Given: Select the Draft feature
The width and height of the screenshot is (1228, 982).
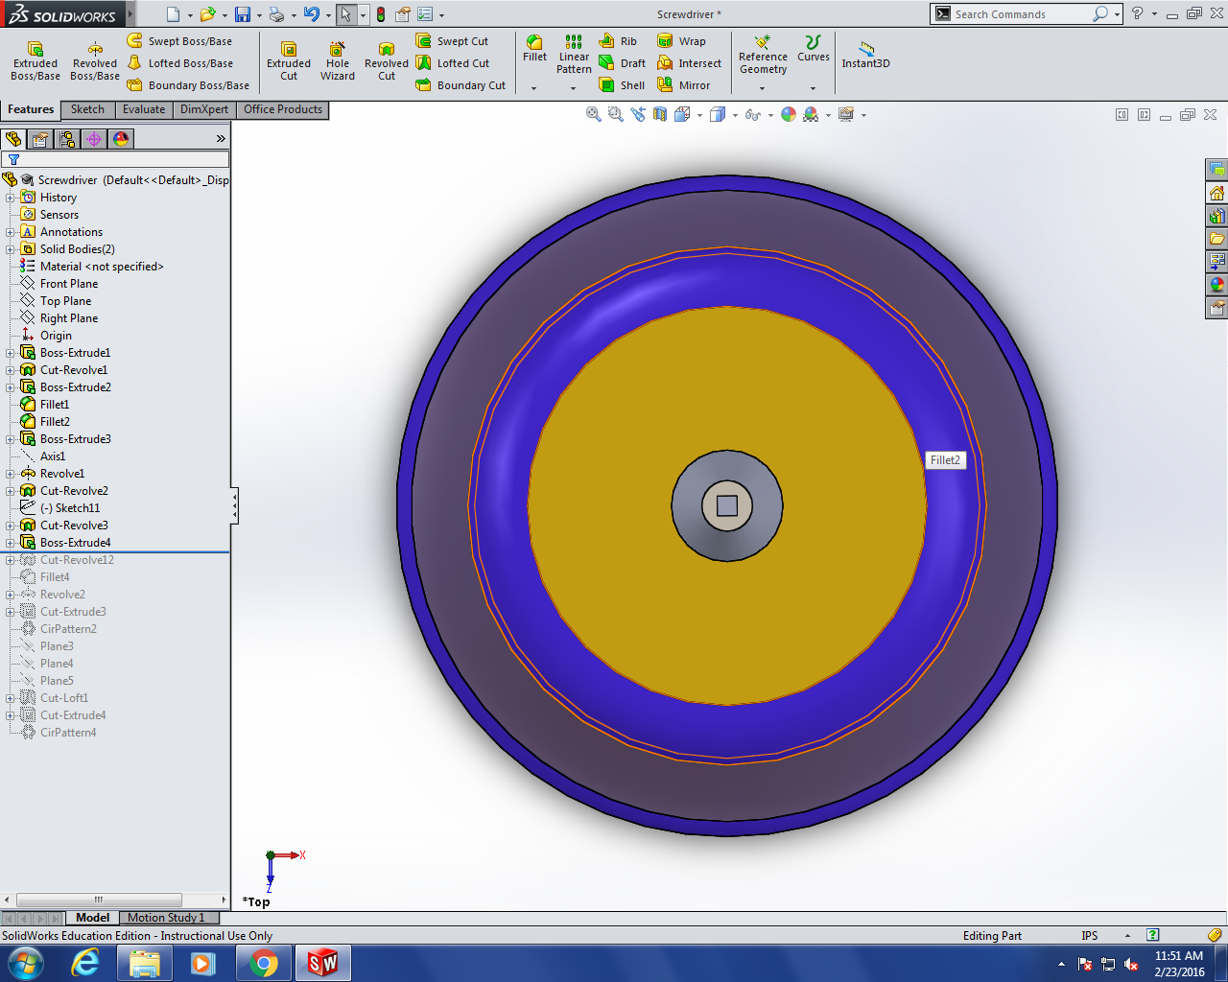Looking at the screenshot, I should click(622, 63).
